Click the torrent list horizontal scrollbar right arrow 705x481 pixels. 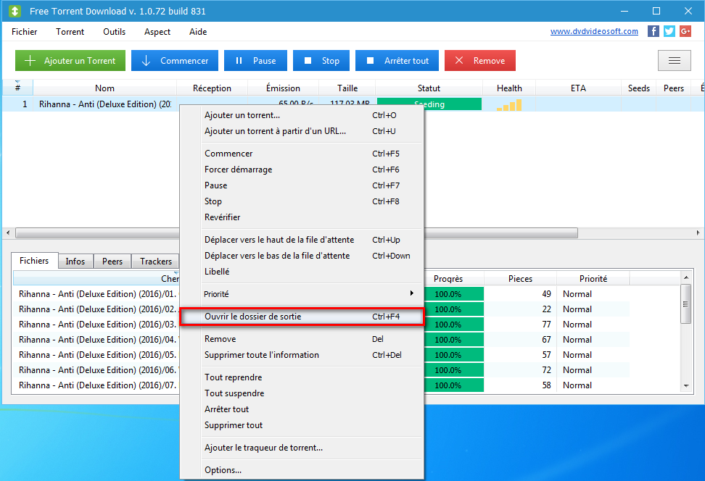[x=698, y=233]
